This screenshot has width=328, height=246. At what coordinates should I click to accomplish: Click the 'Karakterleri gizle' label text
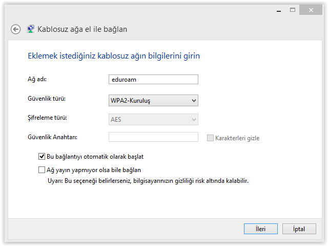237,138
